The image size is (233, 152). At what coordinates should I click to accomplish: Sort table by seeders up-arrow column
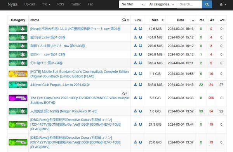tap(201, 20)
